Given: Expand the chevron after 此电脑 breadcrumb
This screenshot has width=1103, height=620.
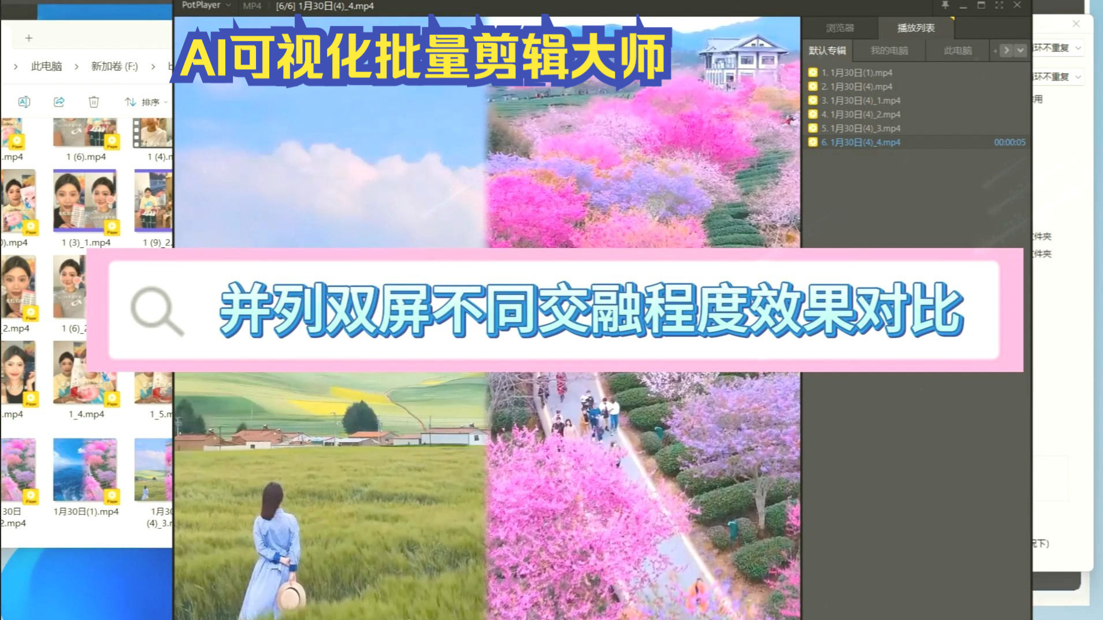Looking at the screenshot, I should click(76, 66).
